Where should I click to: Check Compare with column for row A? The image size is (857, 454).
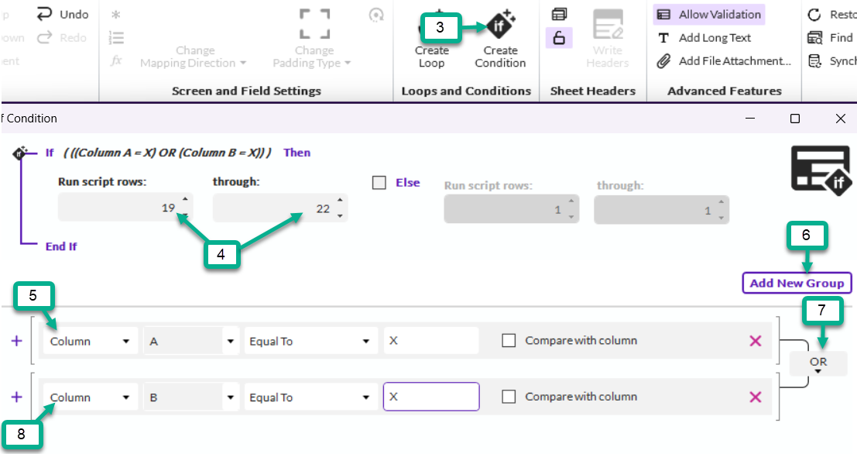point(509,341)
